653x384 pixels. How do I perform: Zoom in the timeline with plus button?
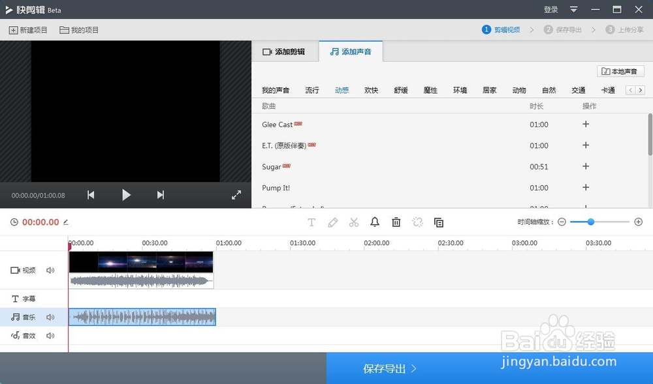(639, 222)
